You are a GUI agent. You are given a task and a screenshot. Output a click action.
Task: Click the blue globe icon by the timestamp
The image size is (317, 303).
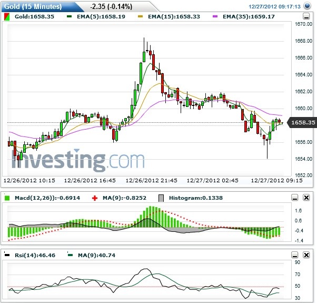point(307,6)
